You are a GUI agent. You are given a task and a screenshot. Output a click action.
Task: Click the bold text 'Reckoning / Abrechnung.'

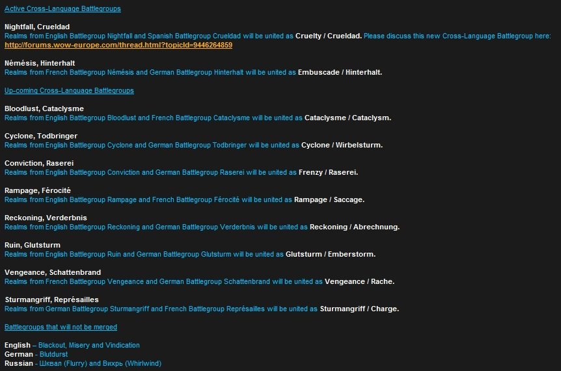(355, 227)
